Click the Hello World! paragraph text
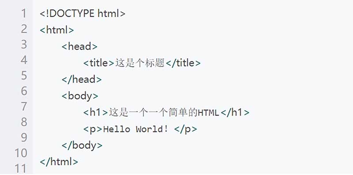 (x=135, y=129)
